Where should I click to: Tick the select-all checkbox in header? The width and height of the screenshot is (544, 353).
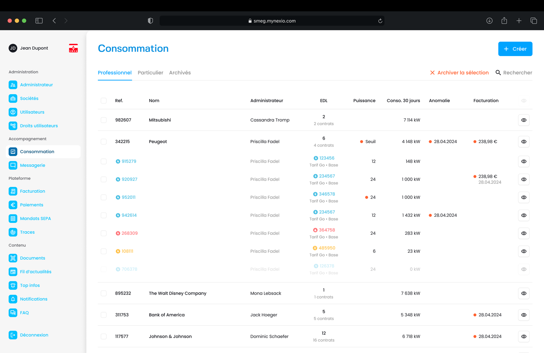(x=104, y=101)
